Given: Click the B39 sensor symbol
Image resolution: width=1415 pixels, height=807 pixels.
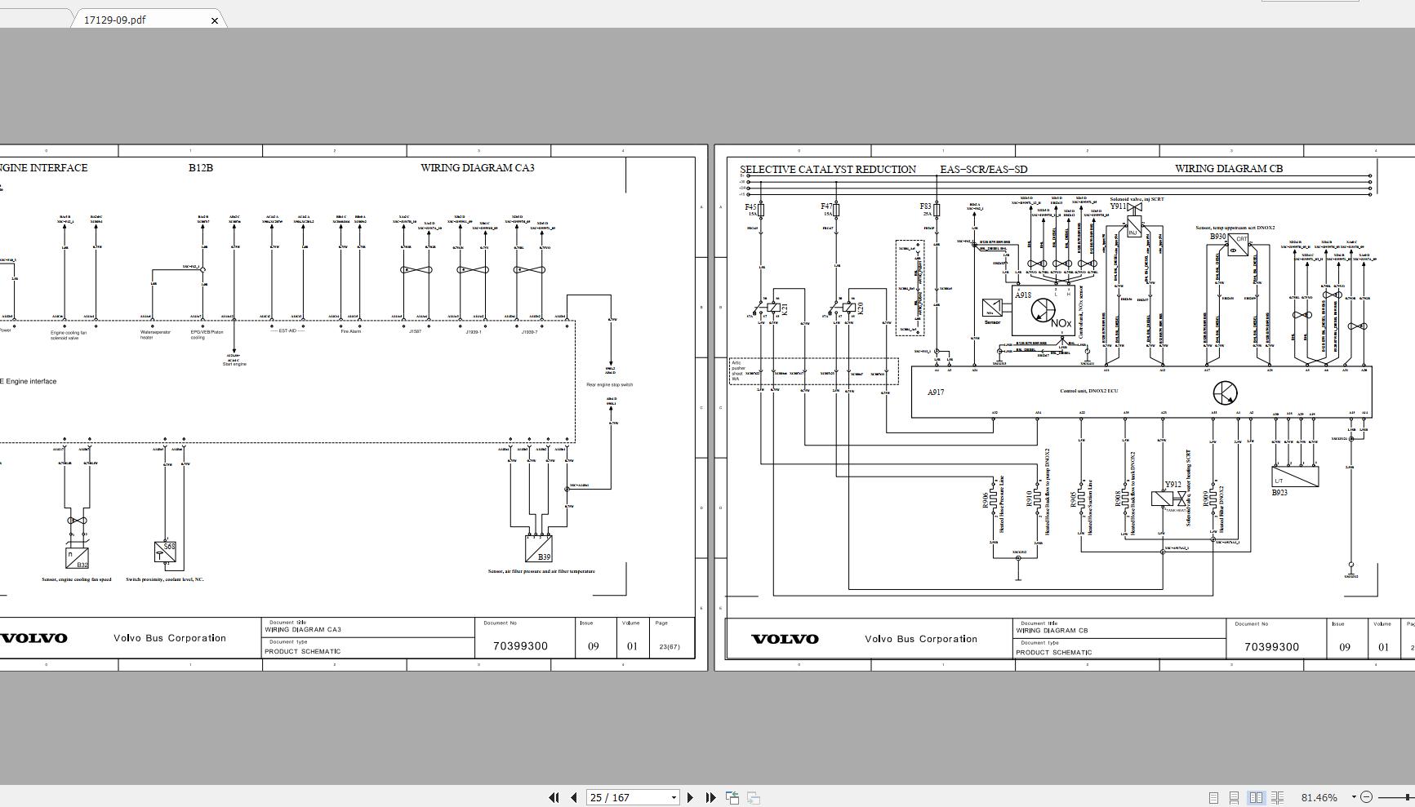Looking at the screenshot, I should pyautogui.click(x=538, y=549).
